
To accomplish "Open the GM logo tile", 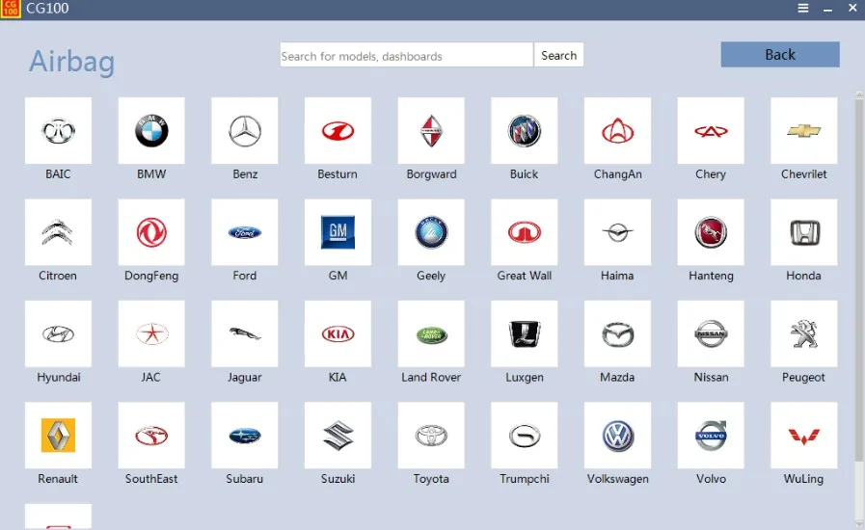I will click(x=338, y=232).
